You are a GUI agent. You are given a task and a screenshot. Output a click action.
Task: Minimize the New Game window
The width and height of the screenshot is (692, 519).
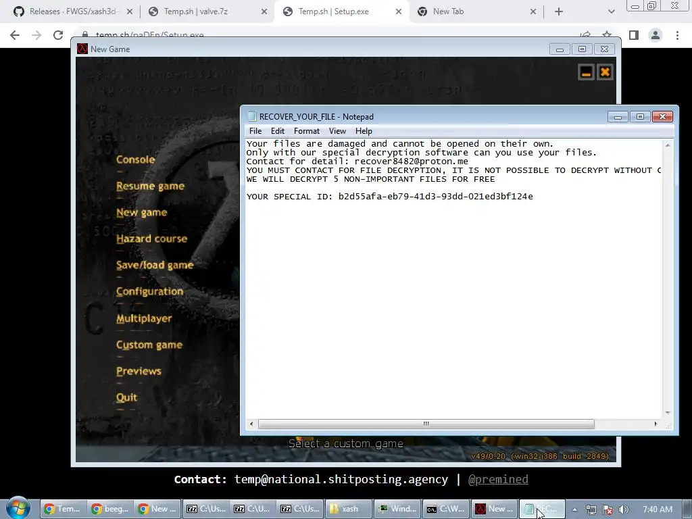pos(560,49)
